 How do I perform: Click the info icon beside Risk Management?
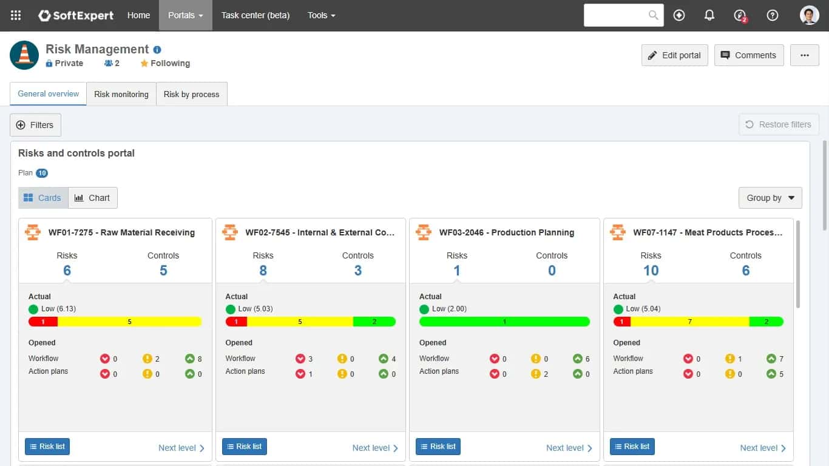pos(157,50)
